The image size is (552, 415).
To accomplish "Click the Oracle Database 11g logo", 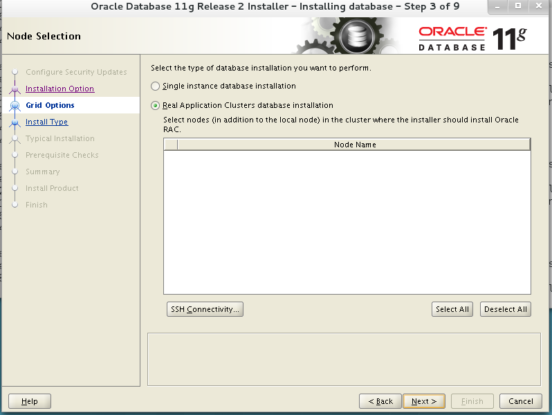I will [x=472, y=39].
